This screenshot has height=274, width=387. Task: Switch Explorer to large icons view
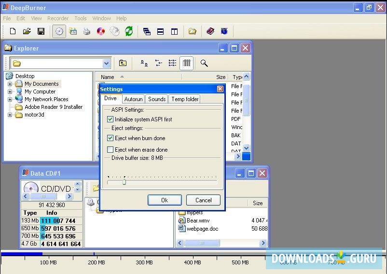(144, 64)
